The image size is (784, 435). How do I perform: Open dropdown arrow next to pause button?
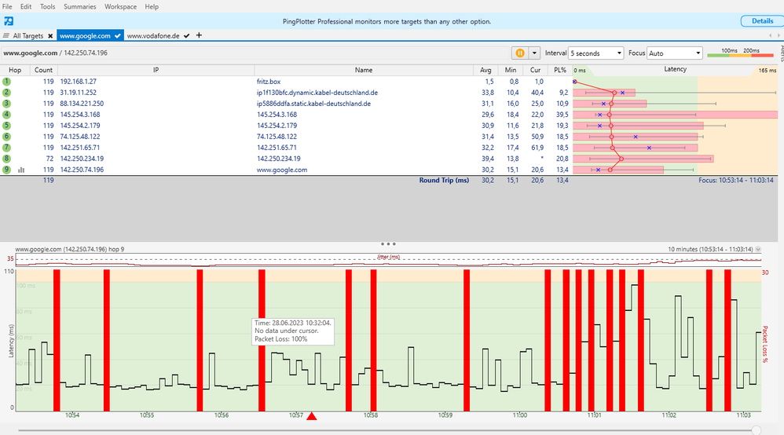coord(534,53)
